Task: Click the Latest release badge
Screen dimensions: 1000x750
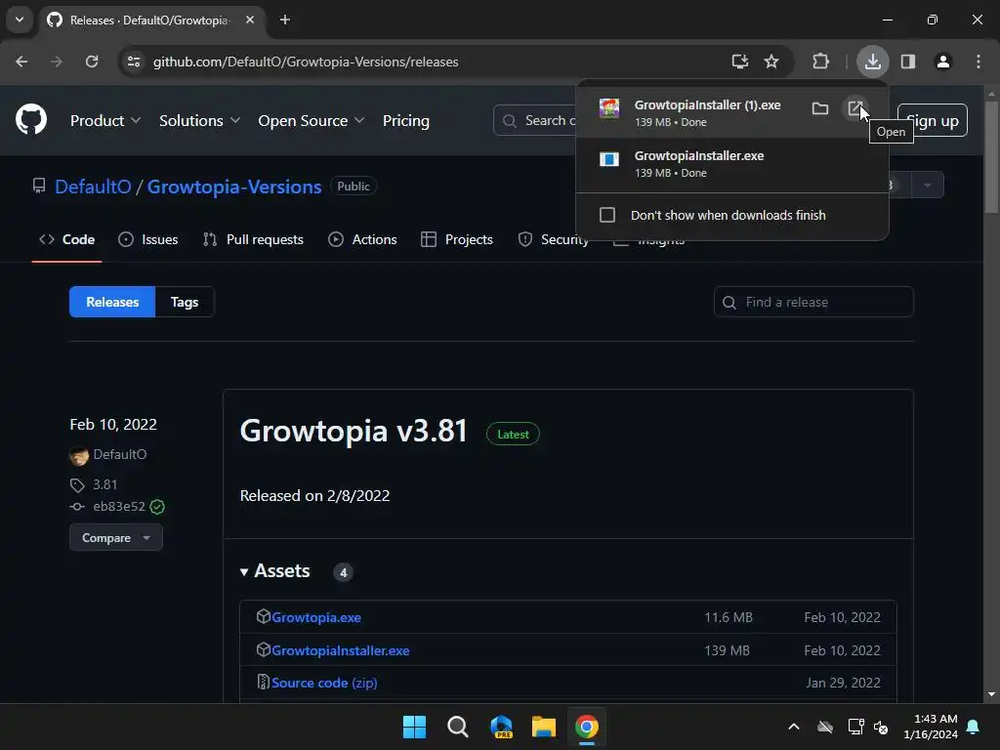Action: click(x=513, y=435)
